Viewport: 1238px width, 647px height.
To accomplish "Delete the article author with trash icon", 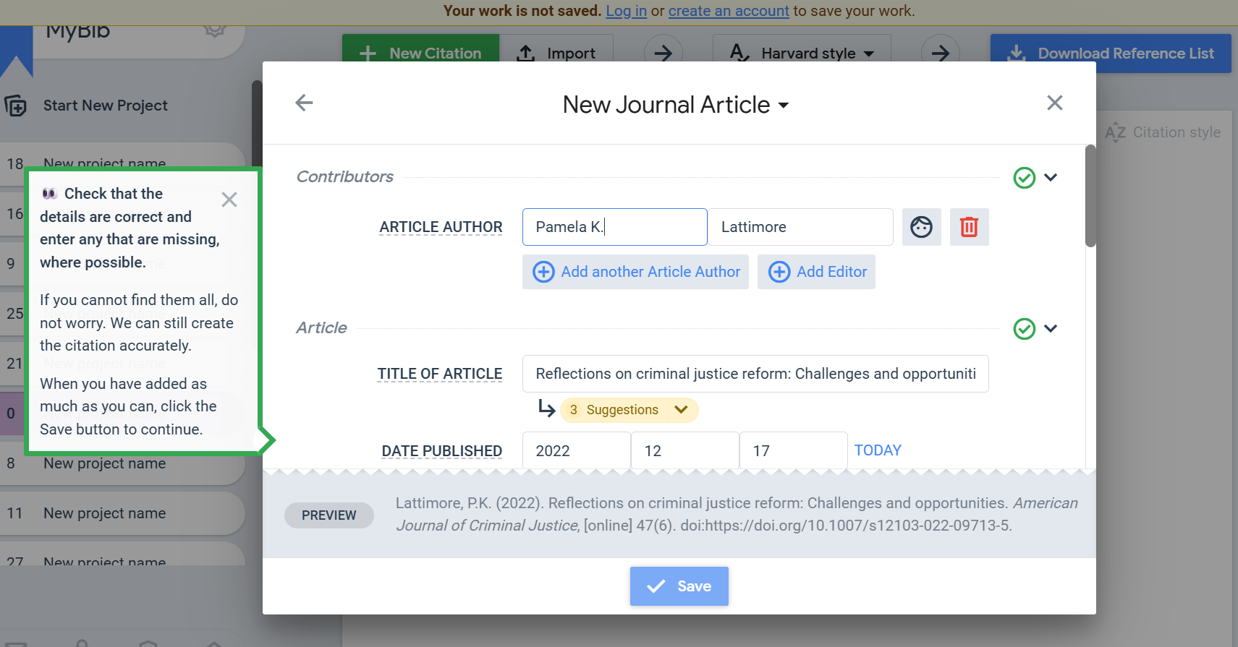I will 969,227.
